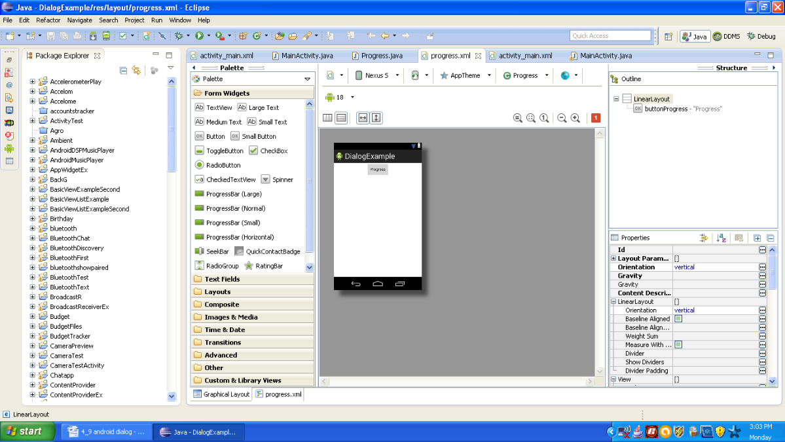The image size is (785, 442).
Task: Open the Project menu
Action: pyautogui.click(x=134, y=20)
